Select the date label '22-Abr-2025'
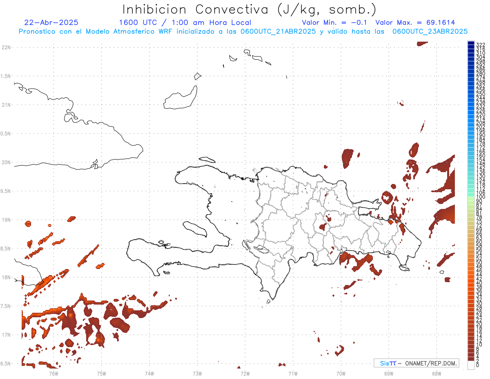This screenshot has width=490, height=379. pyautogui.click(x=51, y=23)
